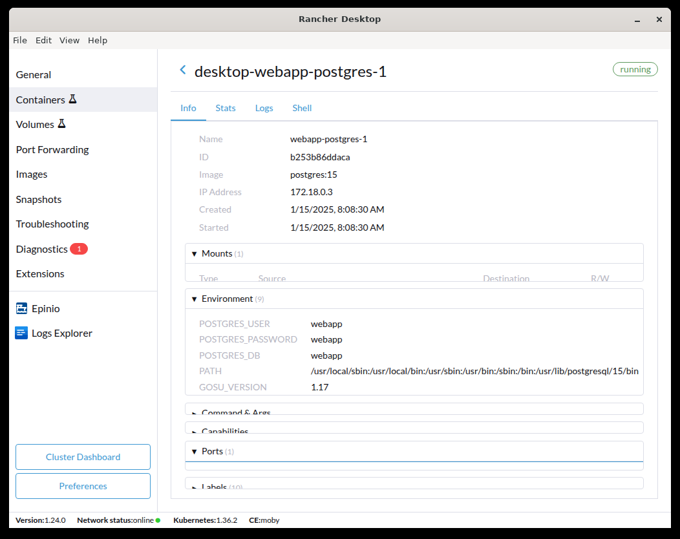680x539 pixels.
Task: Open Preferences
Action: [83, 486]
